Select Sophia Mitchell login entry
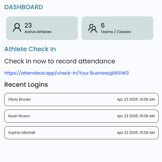Screen dimensions: 162x162 click(81, 133)
